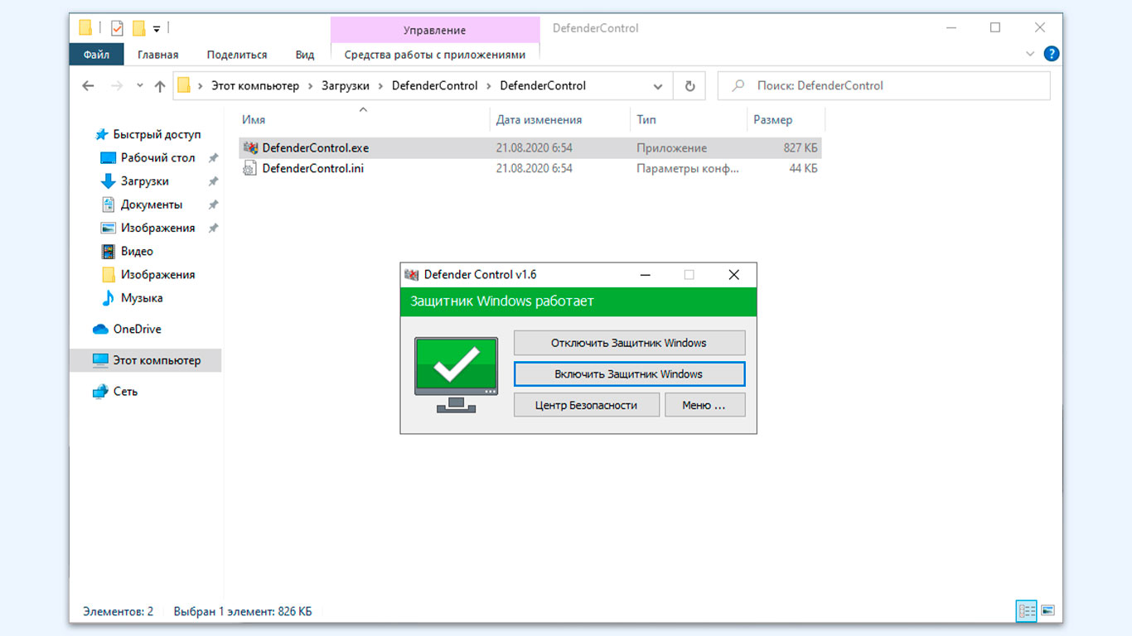Select the Управление contextual tab header

coord(435,30)
